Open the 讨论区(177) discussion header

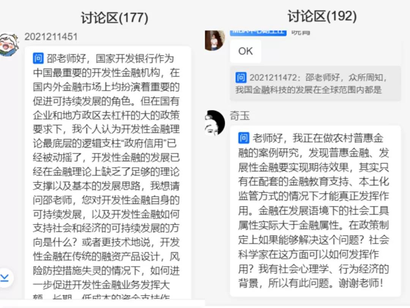115,18
